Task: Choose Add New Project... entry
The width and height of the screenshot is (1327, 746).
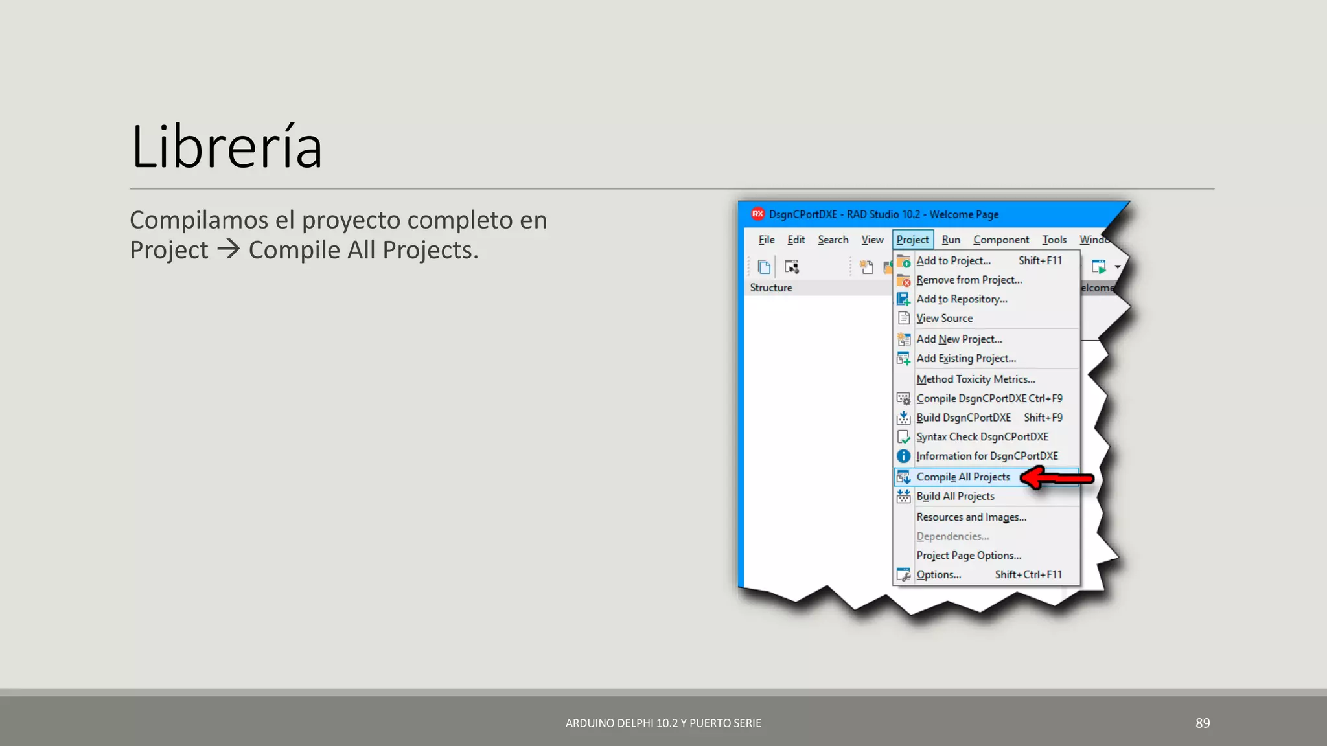Action: tap(986, 339)
